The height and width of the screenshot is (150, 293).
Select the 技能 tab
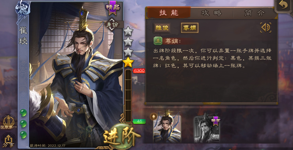(x=169, y=12)
